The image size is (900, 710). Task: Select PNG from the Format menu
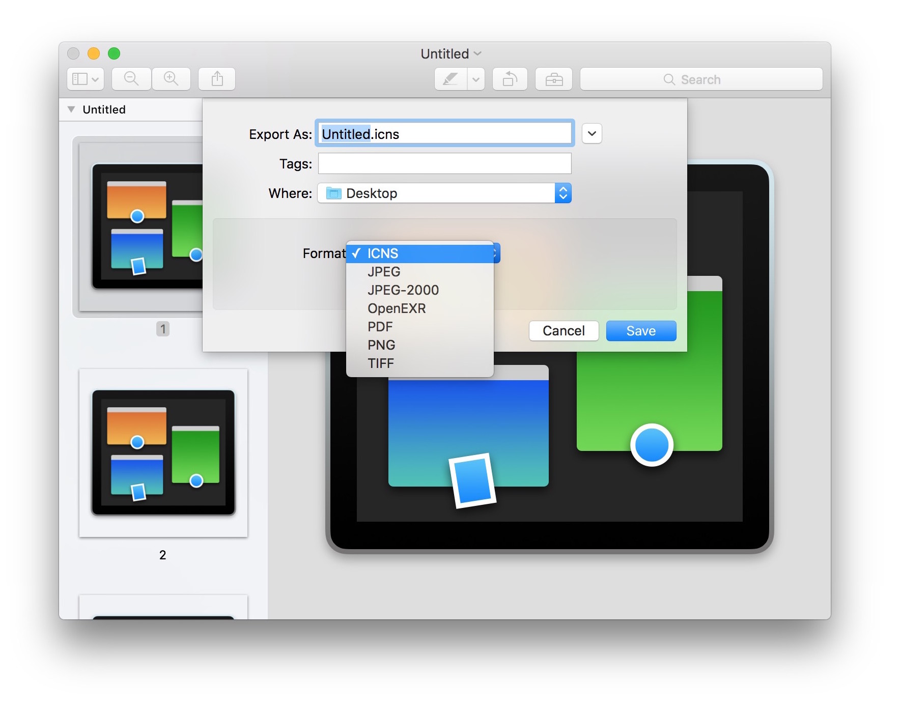coord(381,345)
